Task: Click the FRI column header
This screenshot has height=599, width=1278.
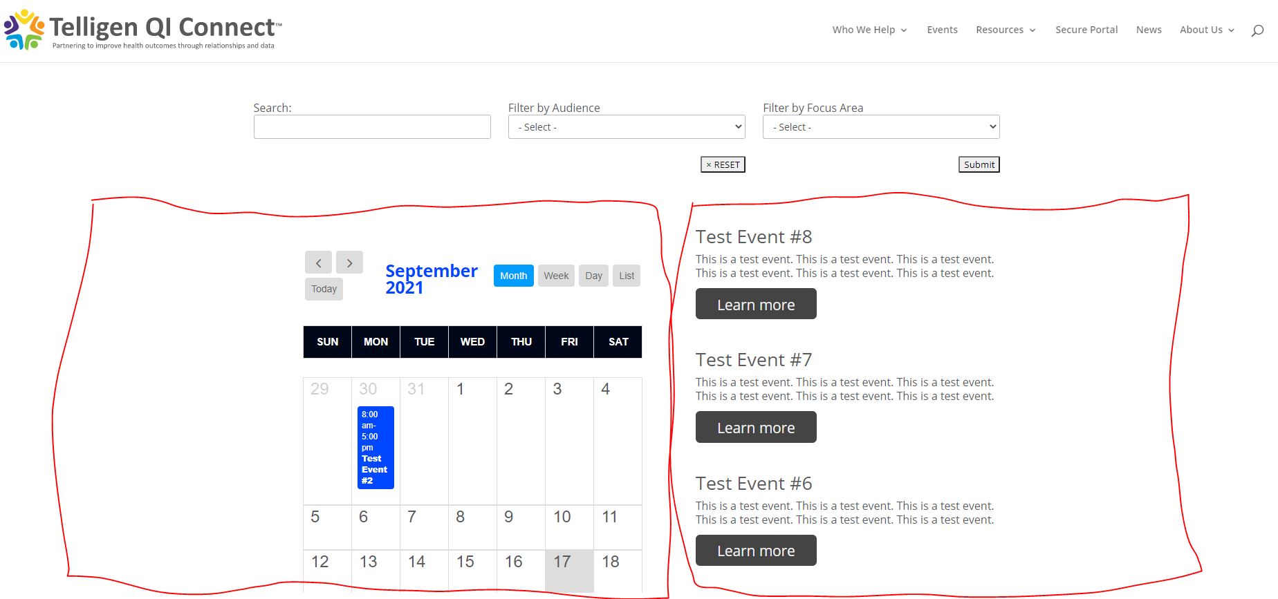Action: (x=569, y=342)
